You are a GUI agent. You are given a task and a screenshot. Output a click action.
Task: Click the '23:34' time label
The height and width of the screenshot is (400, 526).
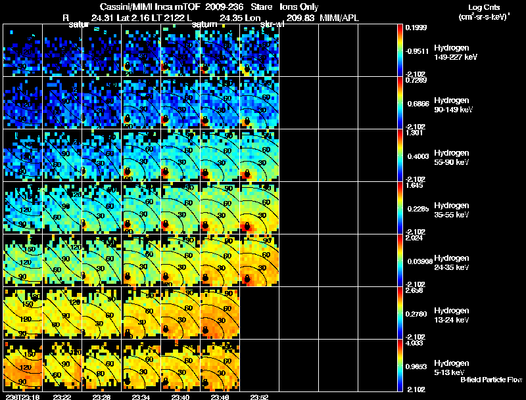coord(141,397)
